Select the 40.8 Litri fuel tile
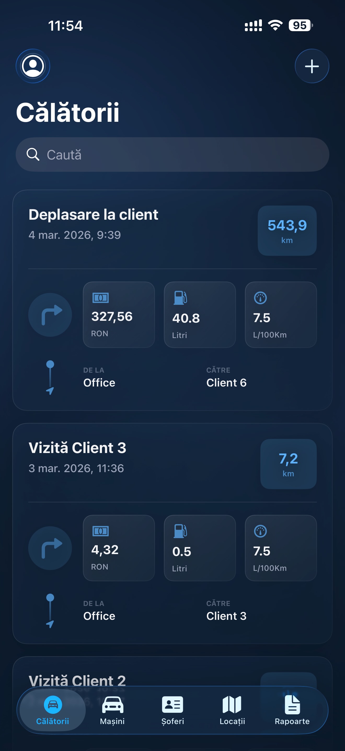Screen dimensions: 345x751 point(200,315)
